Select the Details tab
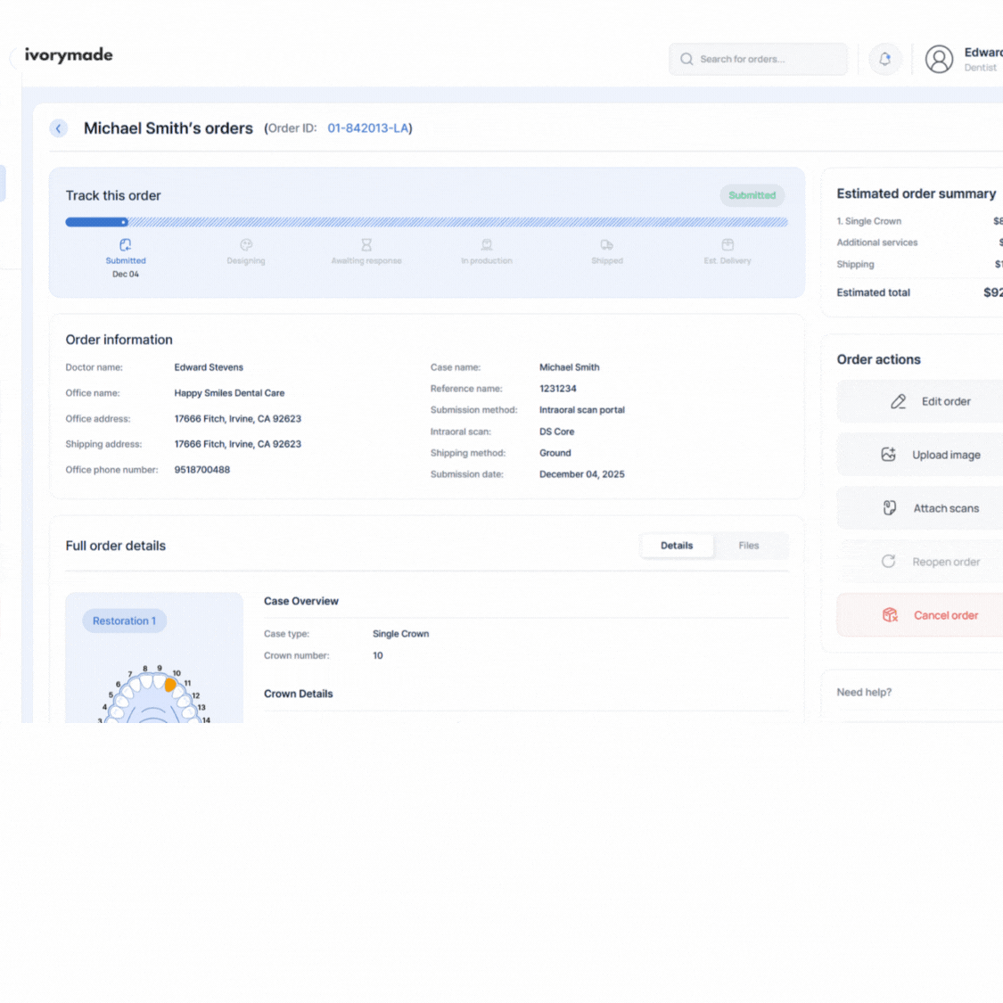Screen dimensions: 1003x1003 pyautogui.click(x=677, y=546)
